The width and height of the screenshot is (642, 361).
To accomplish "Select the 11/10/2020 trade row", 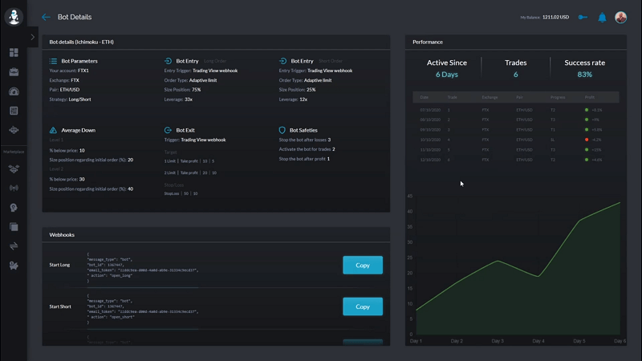I will [515, 150].
